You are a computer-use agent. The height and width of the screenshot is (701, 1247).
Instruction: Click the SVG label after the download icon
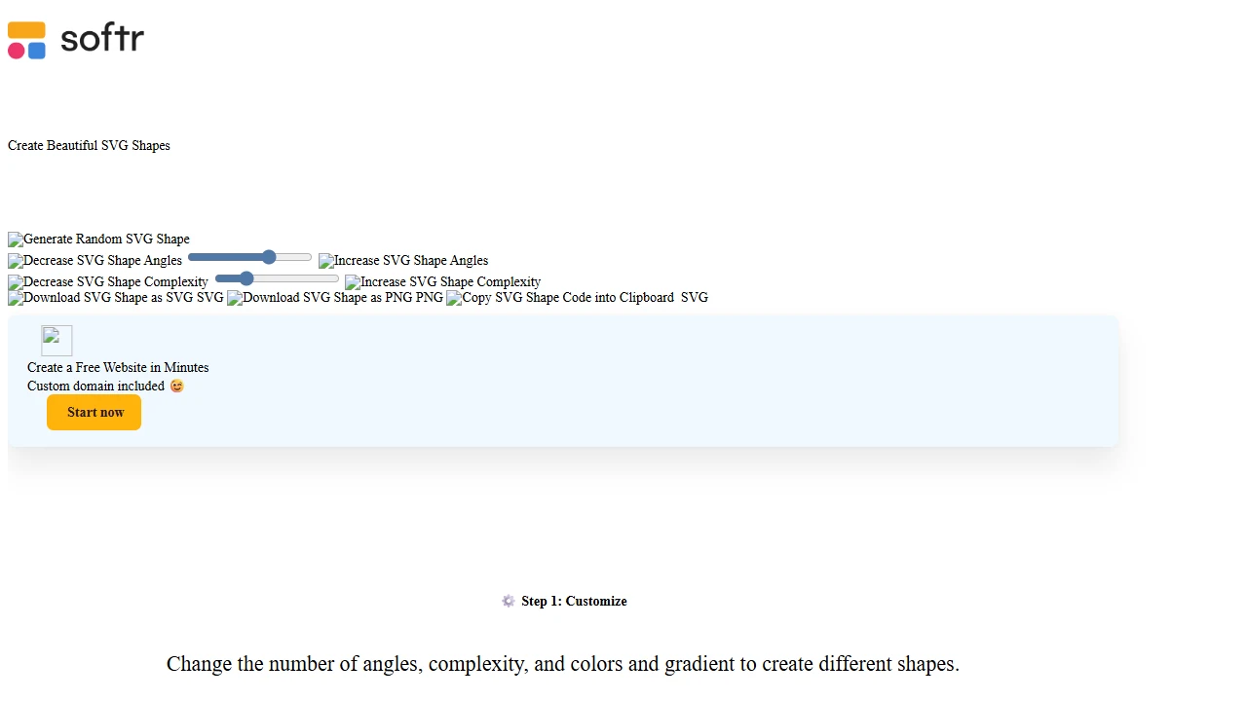209,298
